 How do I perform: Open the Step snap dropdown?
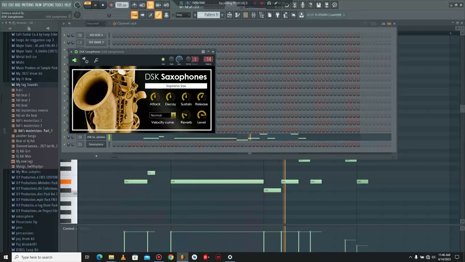183,15
